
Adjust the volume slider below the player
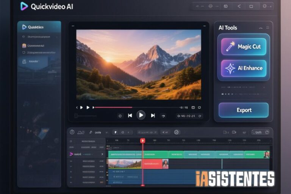point(91,116)
